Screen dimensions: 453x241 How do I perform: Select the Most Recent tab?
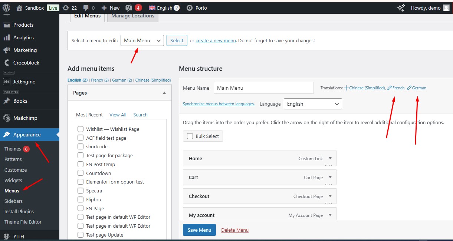click(89, 115)
